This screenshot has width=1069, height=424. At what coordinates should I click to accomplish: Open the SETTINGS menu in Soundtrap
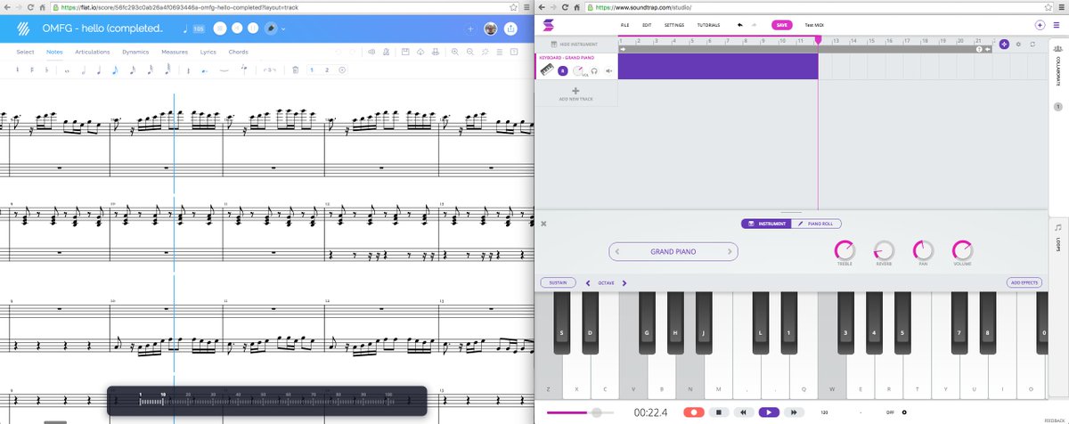pyautogui.click(x=674, y=25)
